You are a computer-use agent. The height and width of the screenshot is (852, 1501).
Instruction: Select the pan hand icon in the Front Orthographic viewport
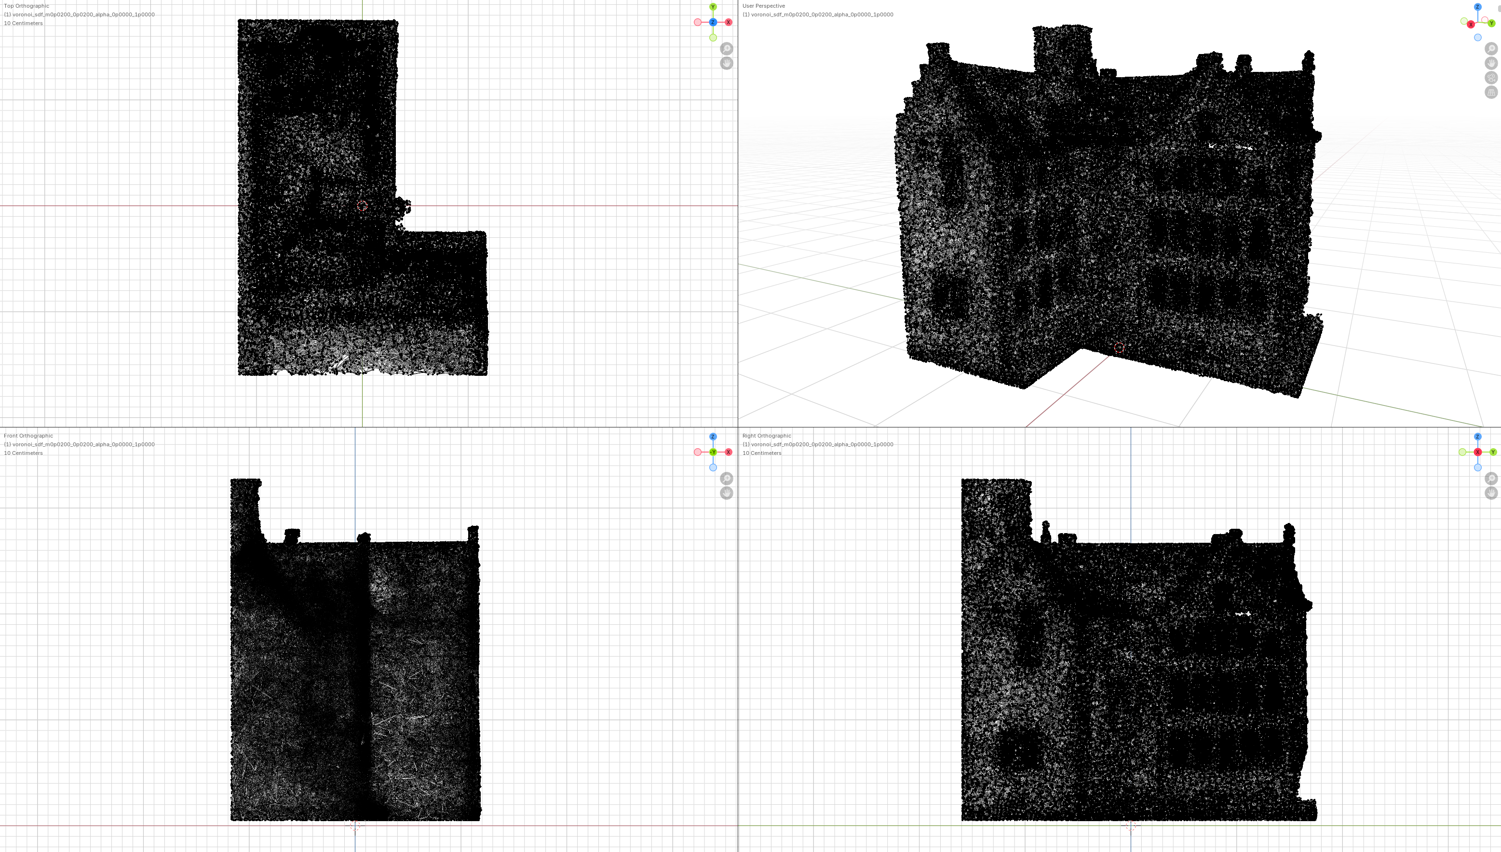(x=726, y=493)
